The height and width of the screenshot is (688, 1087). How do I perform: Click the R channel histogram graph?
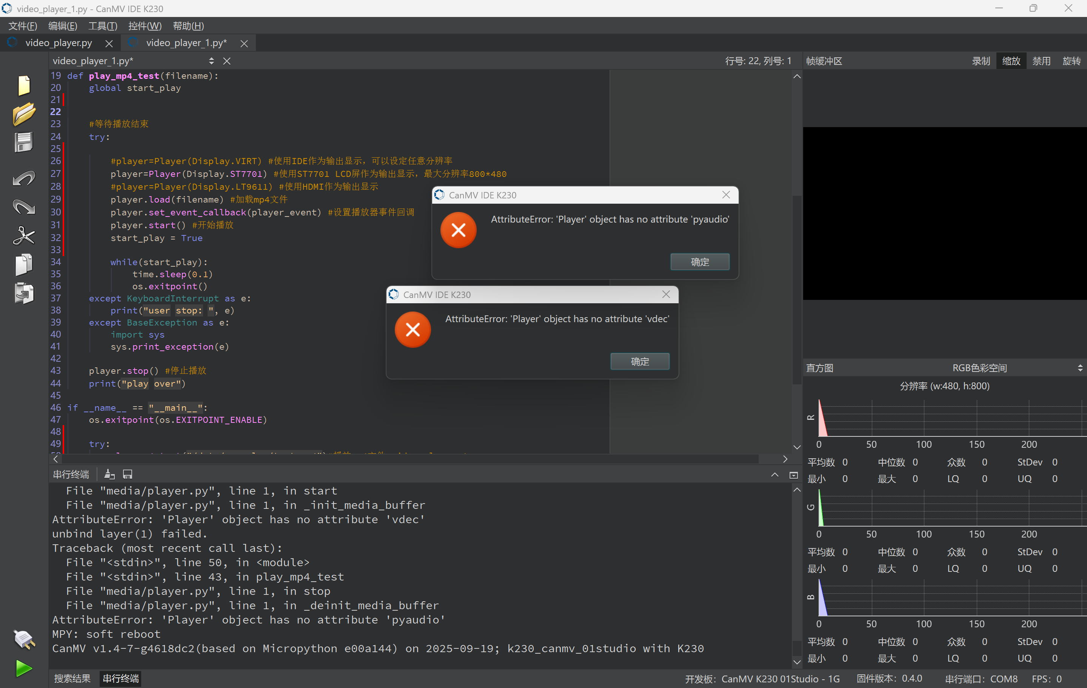(953, 418)
